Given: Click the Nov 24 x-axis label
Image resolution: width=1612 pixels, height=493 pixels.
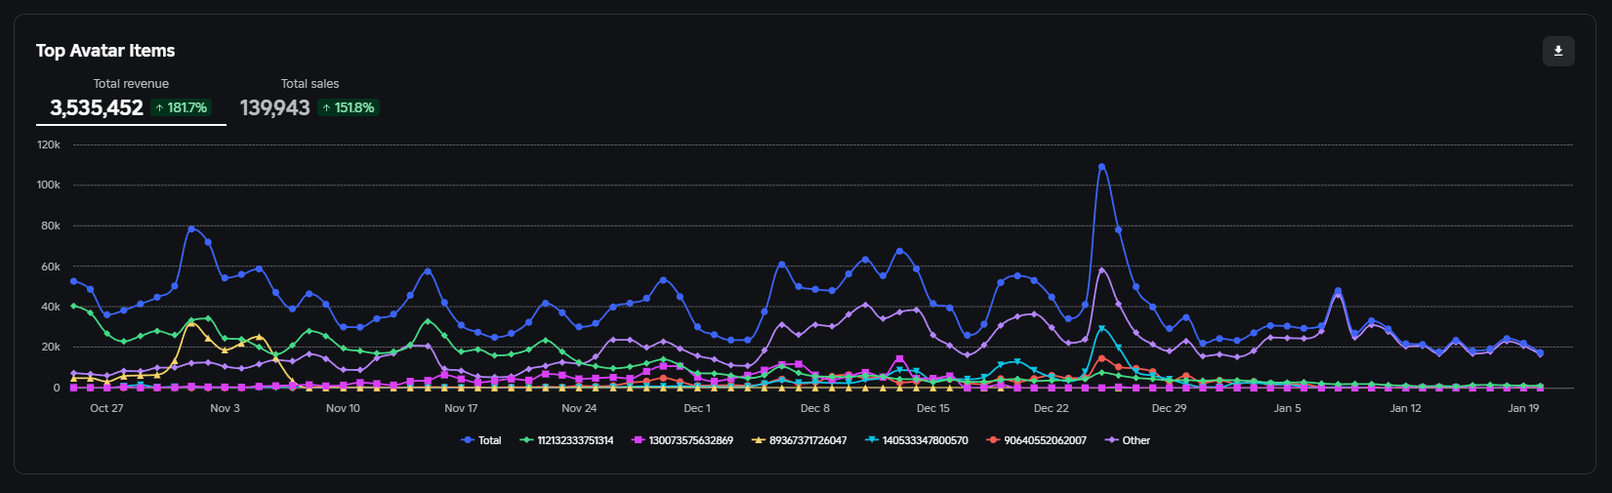Looking at the screenshot, I should tap(579, 408).
